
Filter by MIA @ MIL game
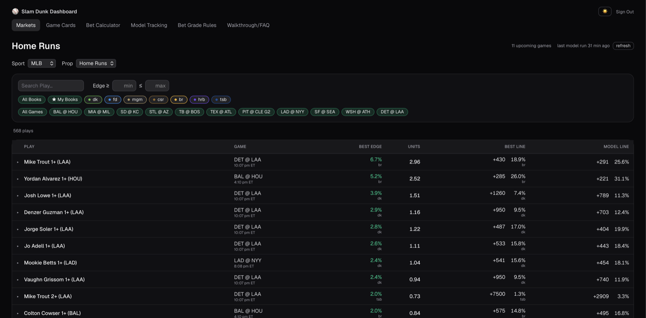click(99, 112)
